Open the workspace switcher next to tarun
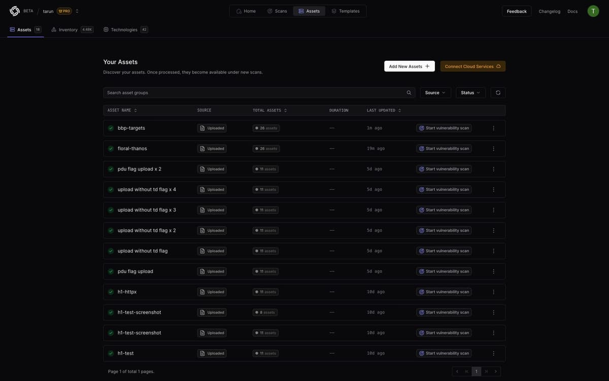This screenshot has height=381, width=609. (x=76, y=9)
